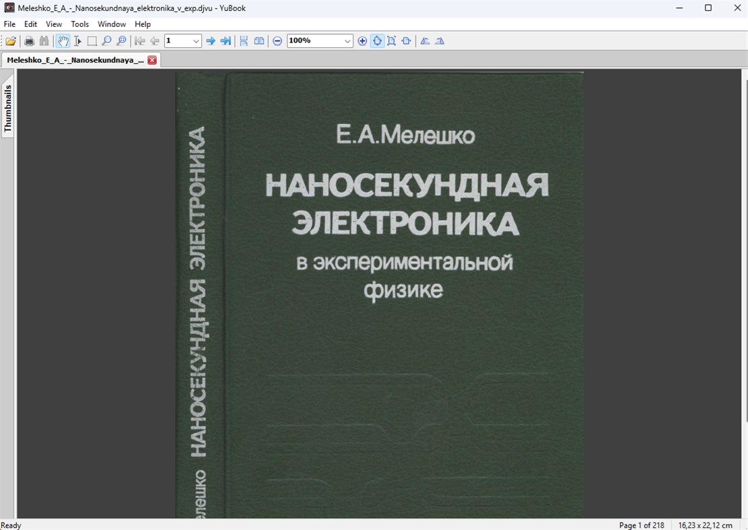
Task: Click the Open file folder icon
Action: (11, 41)
